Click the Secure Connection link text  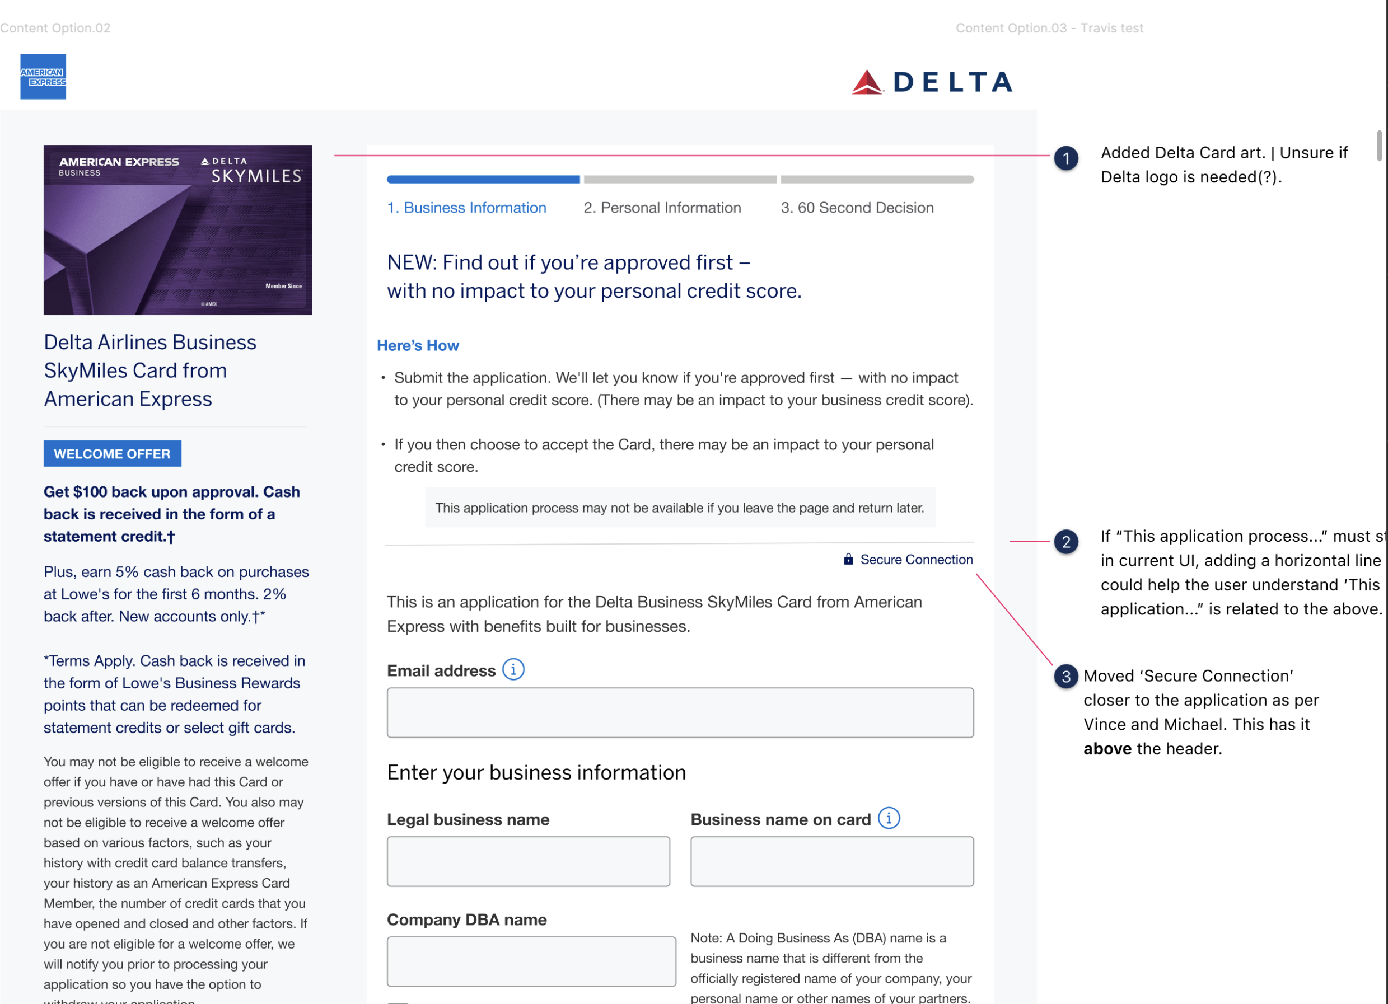pyautogui.click(x=916, y=559)
